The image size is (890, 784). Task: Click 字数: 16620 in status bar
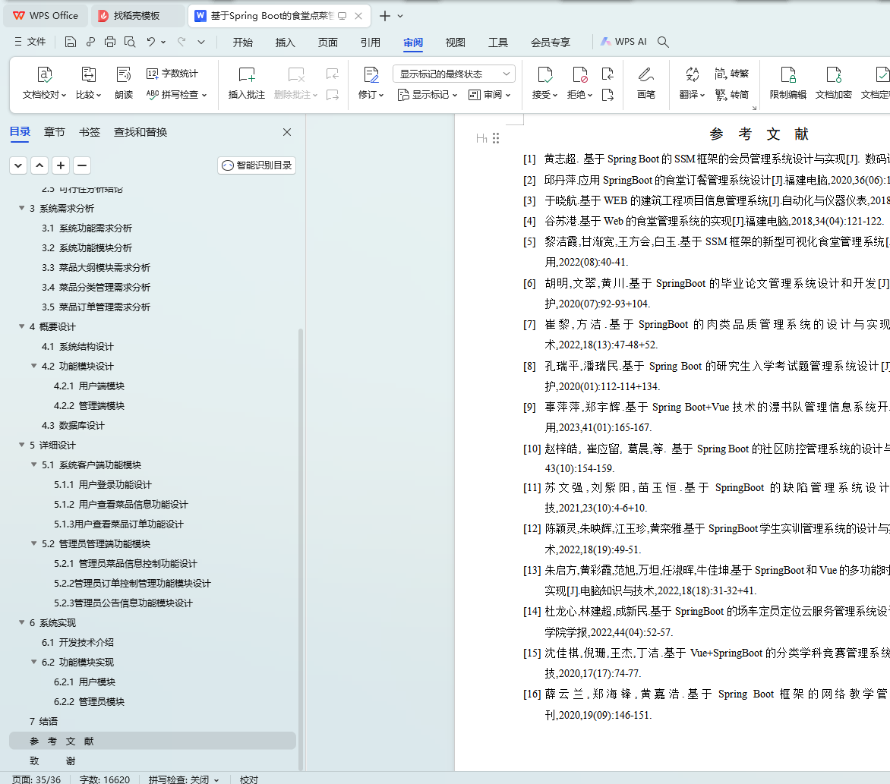[105, 779]
